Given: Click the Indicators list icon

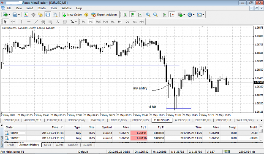Looking at the screenshot, I should [180, 15].
